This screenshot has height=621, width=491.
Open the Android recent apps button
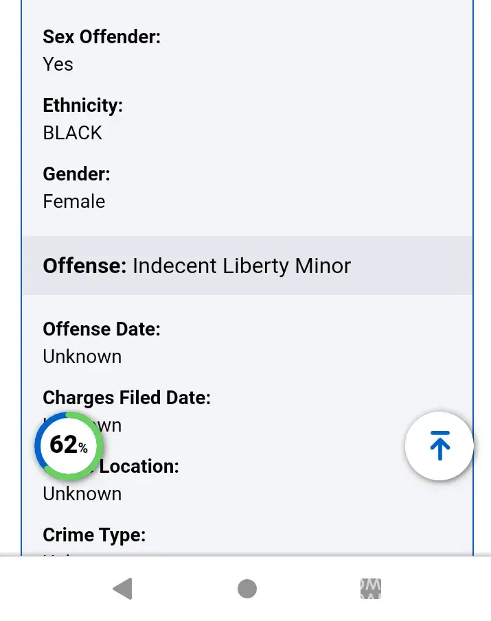371,589
